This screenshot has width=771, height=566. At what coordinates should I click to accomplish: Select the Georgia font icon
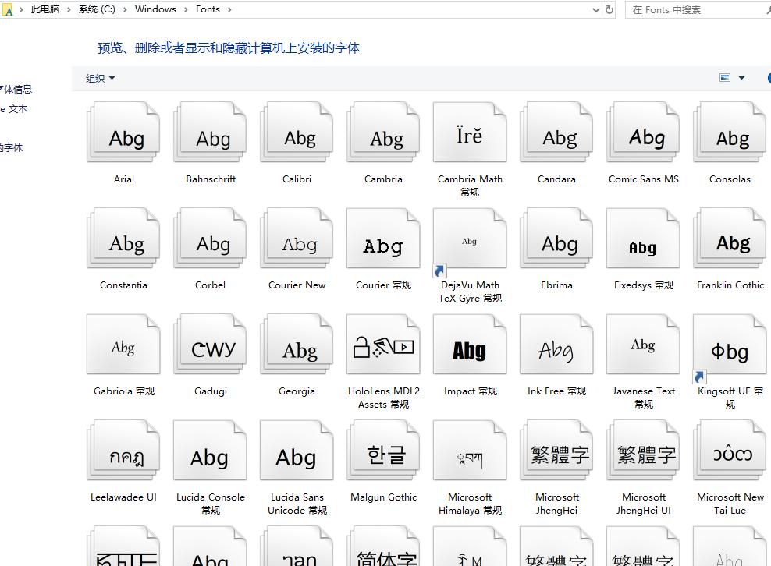tap(297, 344)
